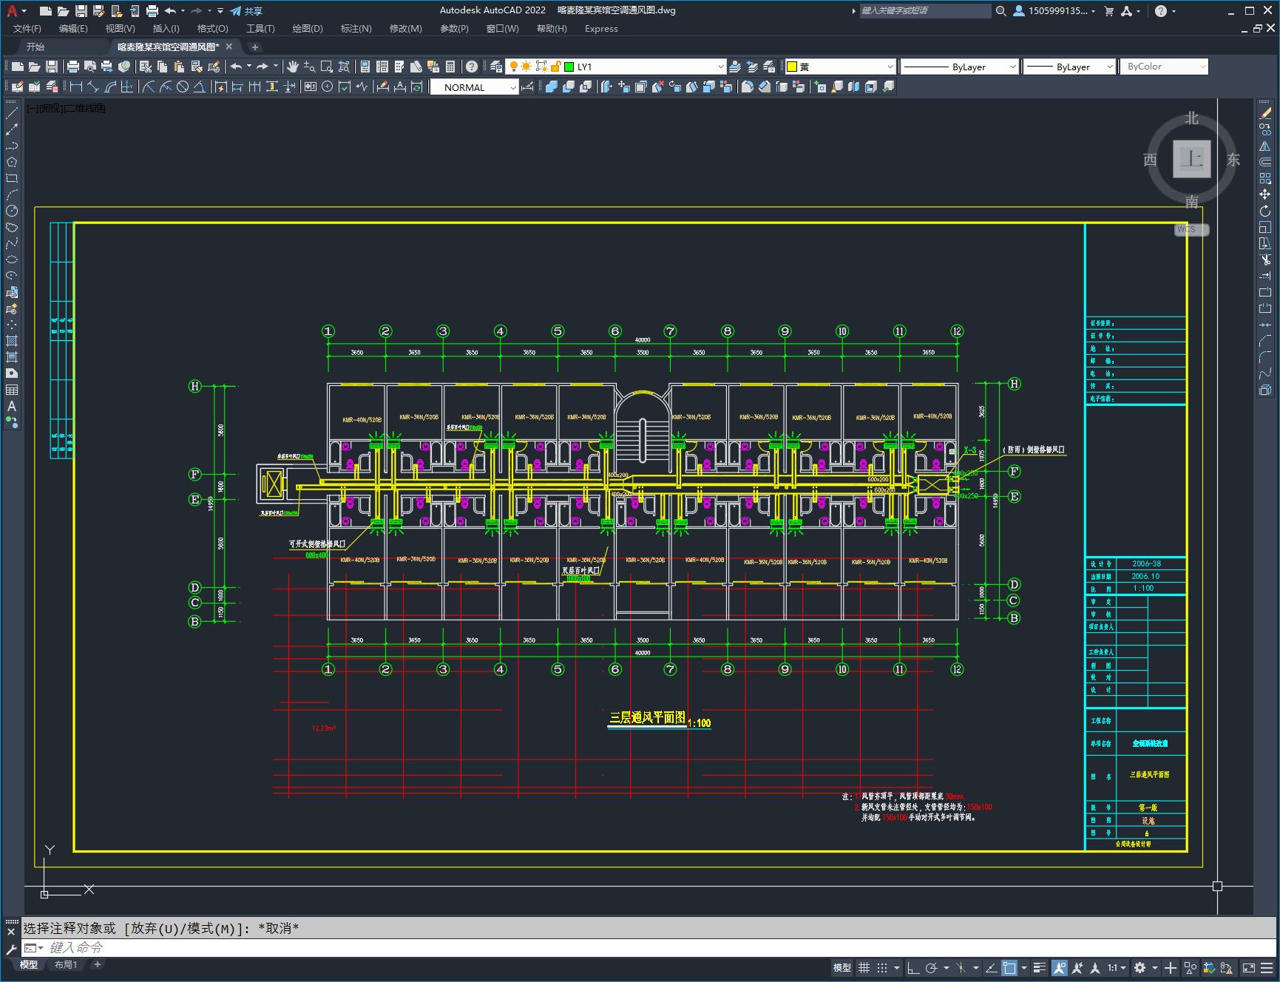Click the Redo arrow in the standard toolbar

pos(263,67)
